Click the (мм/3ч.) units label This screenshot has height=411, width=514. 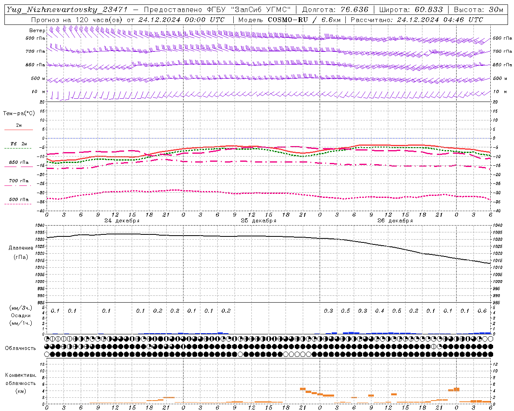pos(21,308)
